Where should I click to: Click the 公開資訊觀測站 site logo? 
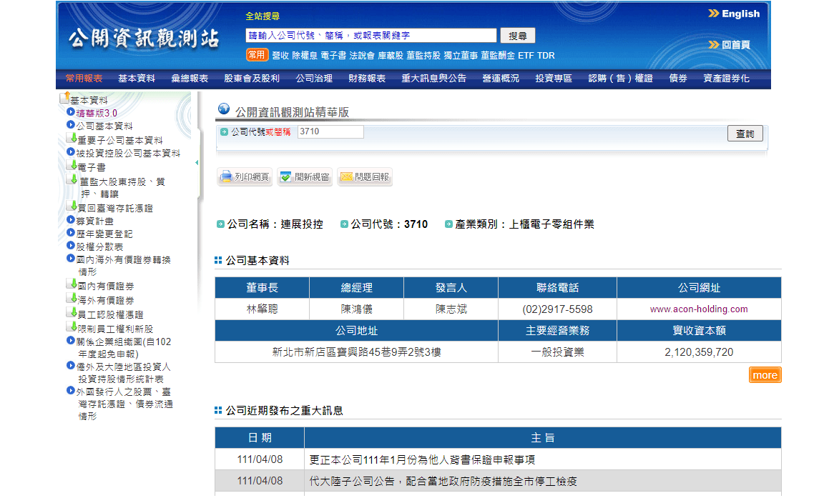(144, 39)
